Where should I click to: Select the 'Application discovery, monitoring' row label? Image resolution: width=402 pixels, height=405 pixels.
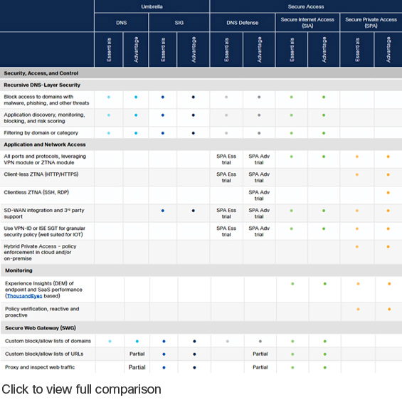point(44,117)
